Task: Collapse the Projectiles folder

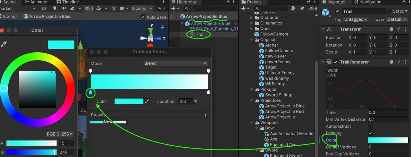Action: click(x=252, y=101)
